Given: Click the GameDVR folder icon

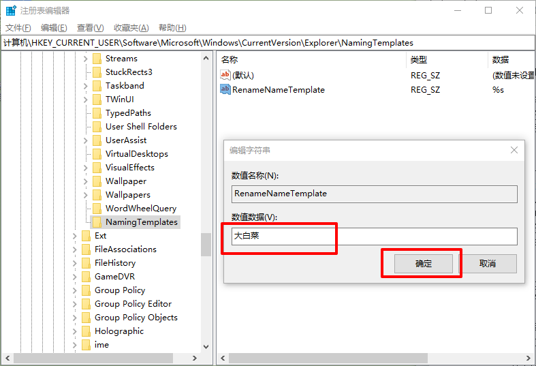Looking at the screenshot, I should coord(86,277).
